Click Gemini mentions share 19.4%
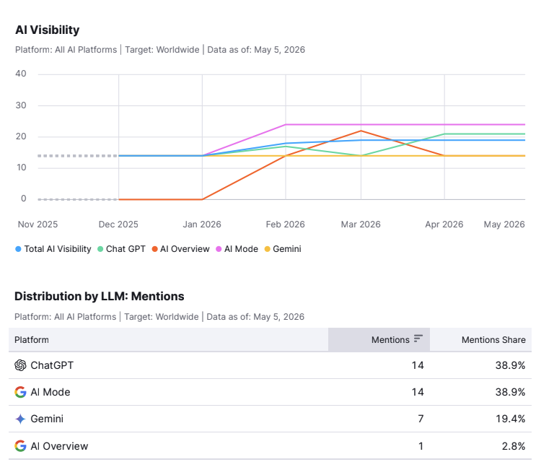Viewport: 554px width, 475px height. coord(510,419)
